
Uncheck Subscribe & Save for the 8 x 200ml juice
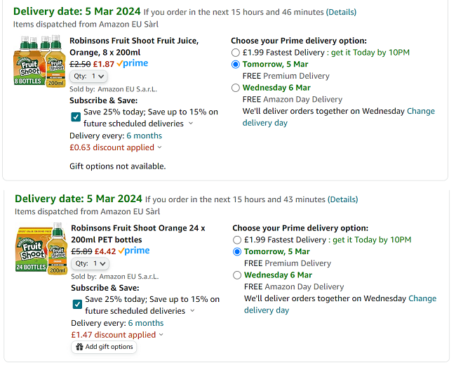(x=76, y=117)
